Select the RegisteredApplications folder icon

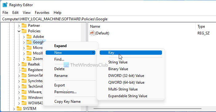(x=24, y=70)
